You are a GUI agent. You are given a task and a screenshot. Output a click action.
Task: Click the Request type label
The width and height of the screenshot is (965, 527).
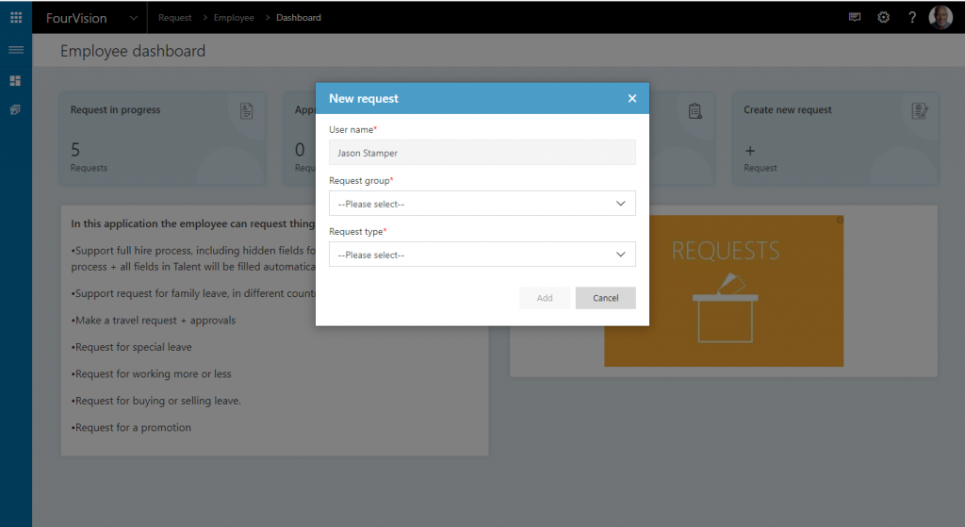(356, 232)
